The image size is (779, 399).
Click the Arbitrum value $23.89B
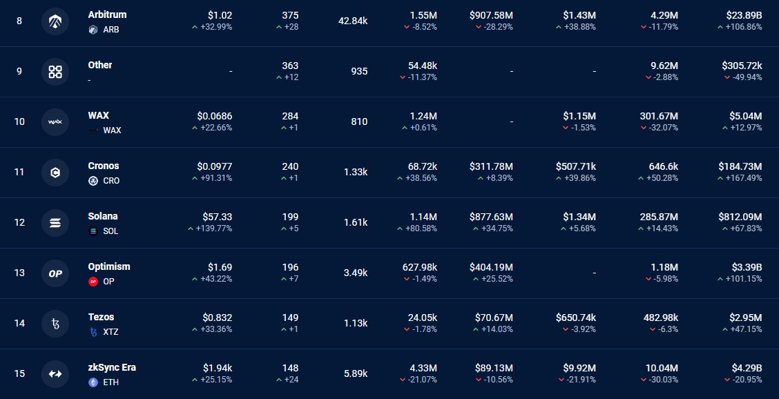pos(744,15)
